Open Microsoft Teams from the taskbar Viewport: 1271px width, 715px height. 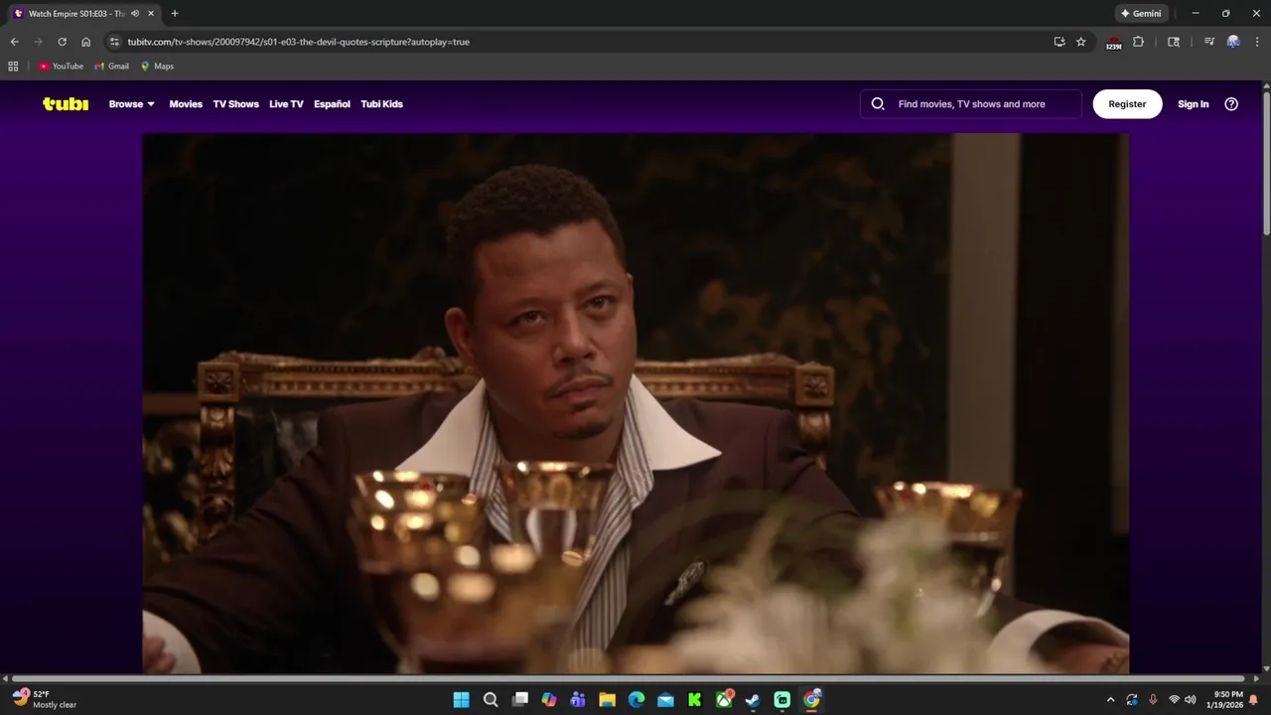click(x=578, y=699)
